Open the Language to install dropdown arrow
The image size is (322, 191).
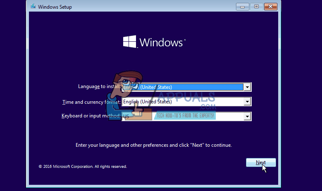pyautogui.click(x=247, y=87)
